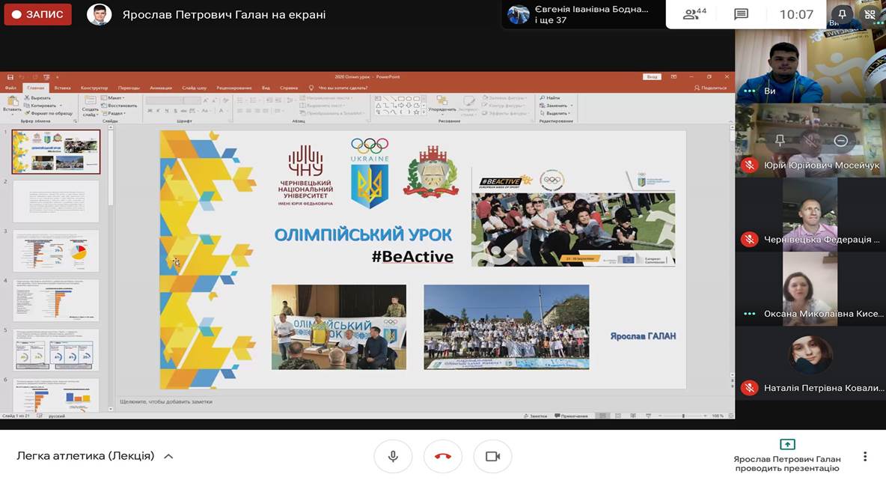
Task: Switch to the Переходы ribbon tab
Action: [129, 88]
